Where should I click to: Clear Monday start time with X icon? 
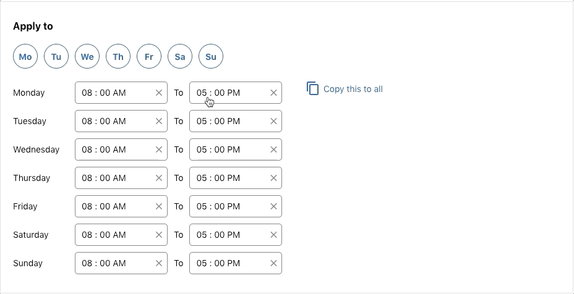tap(159, 93)
